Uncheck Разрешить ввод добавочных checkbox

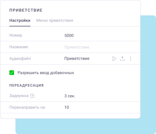(x=12, y=73)
